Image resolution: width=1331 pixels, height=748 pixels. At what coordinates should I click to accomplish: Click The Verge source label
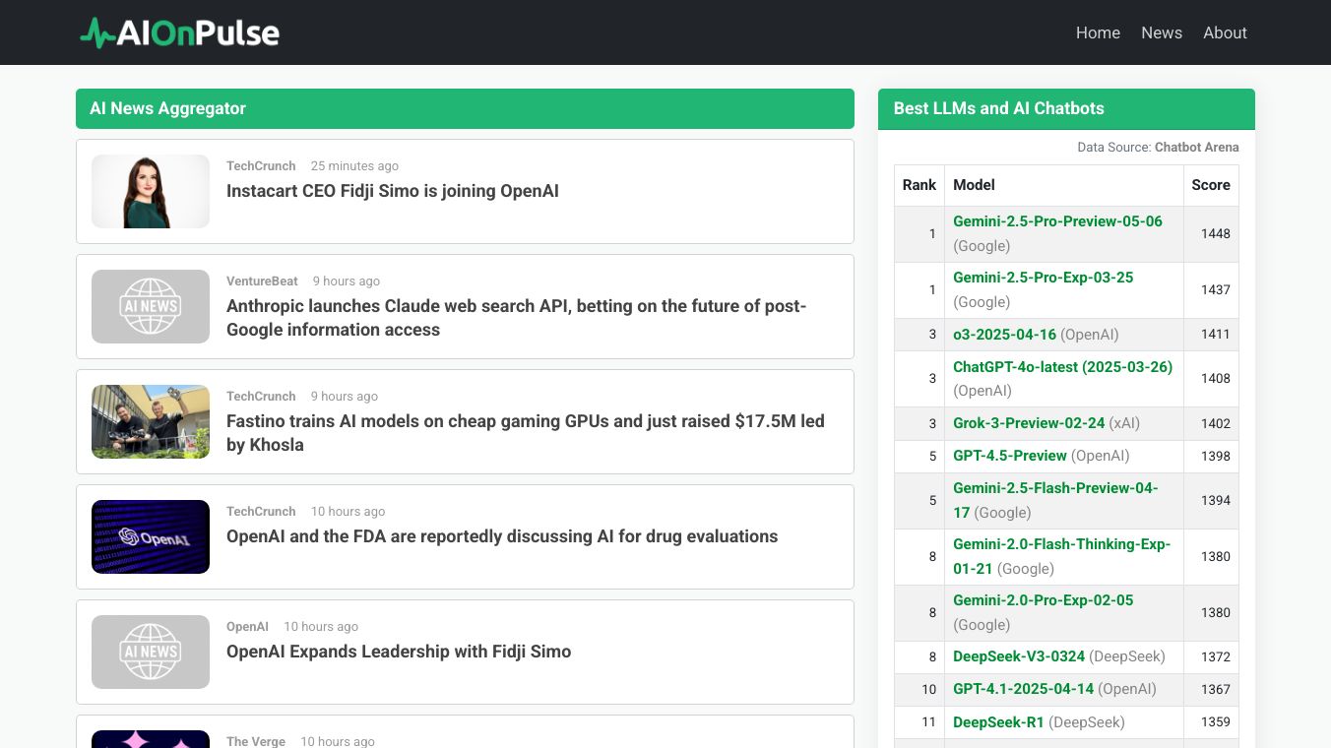click(x=256, y=741)
